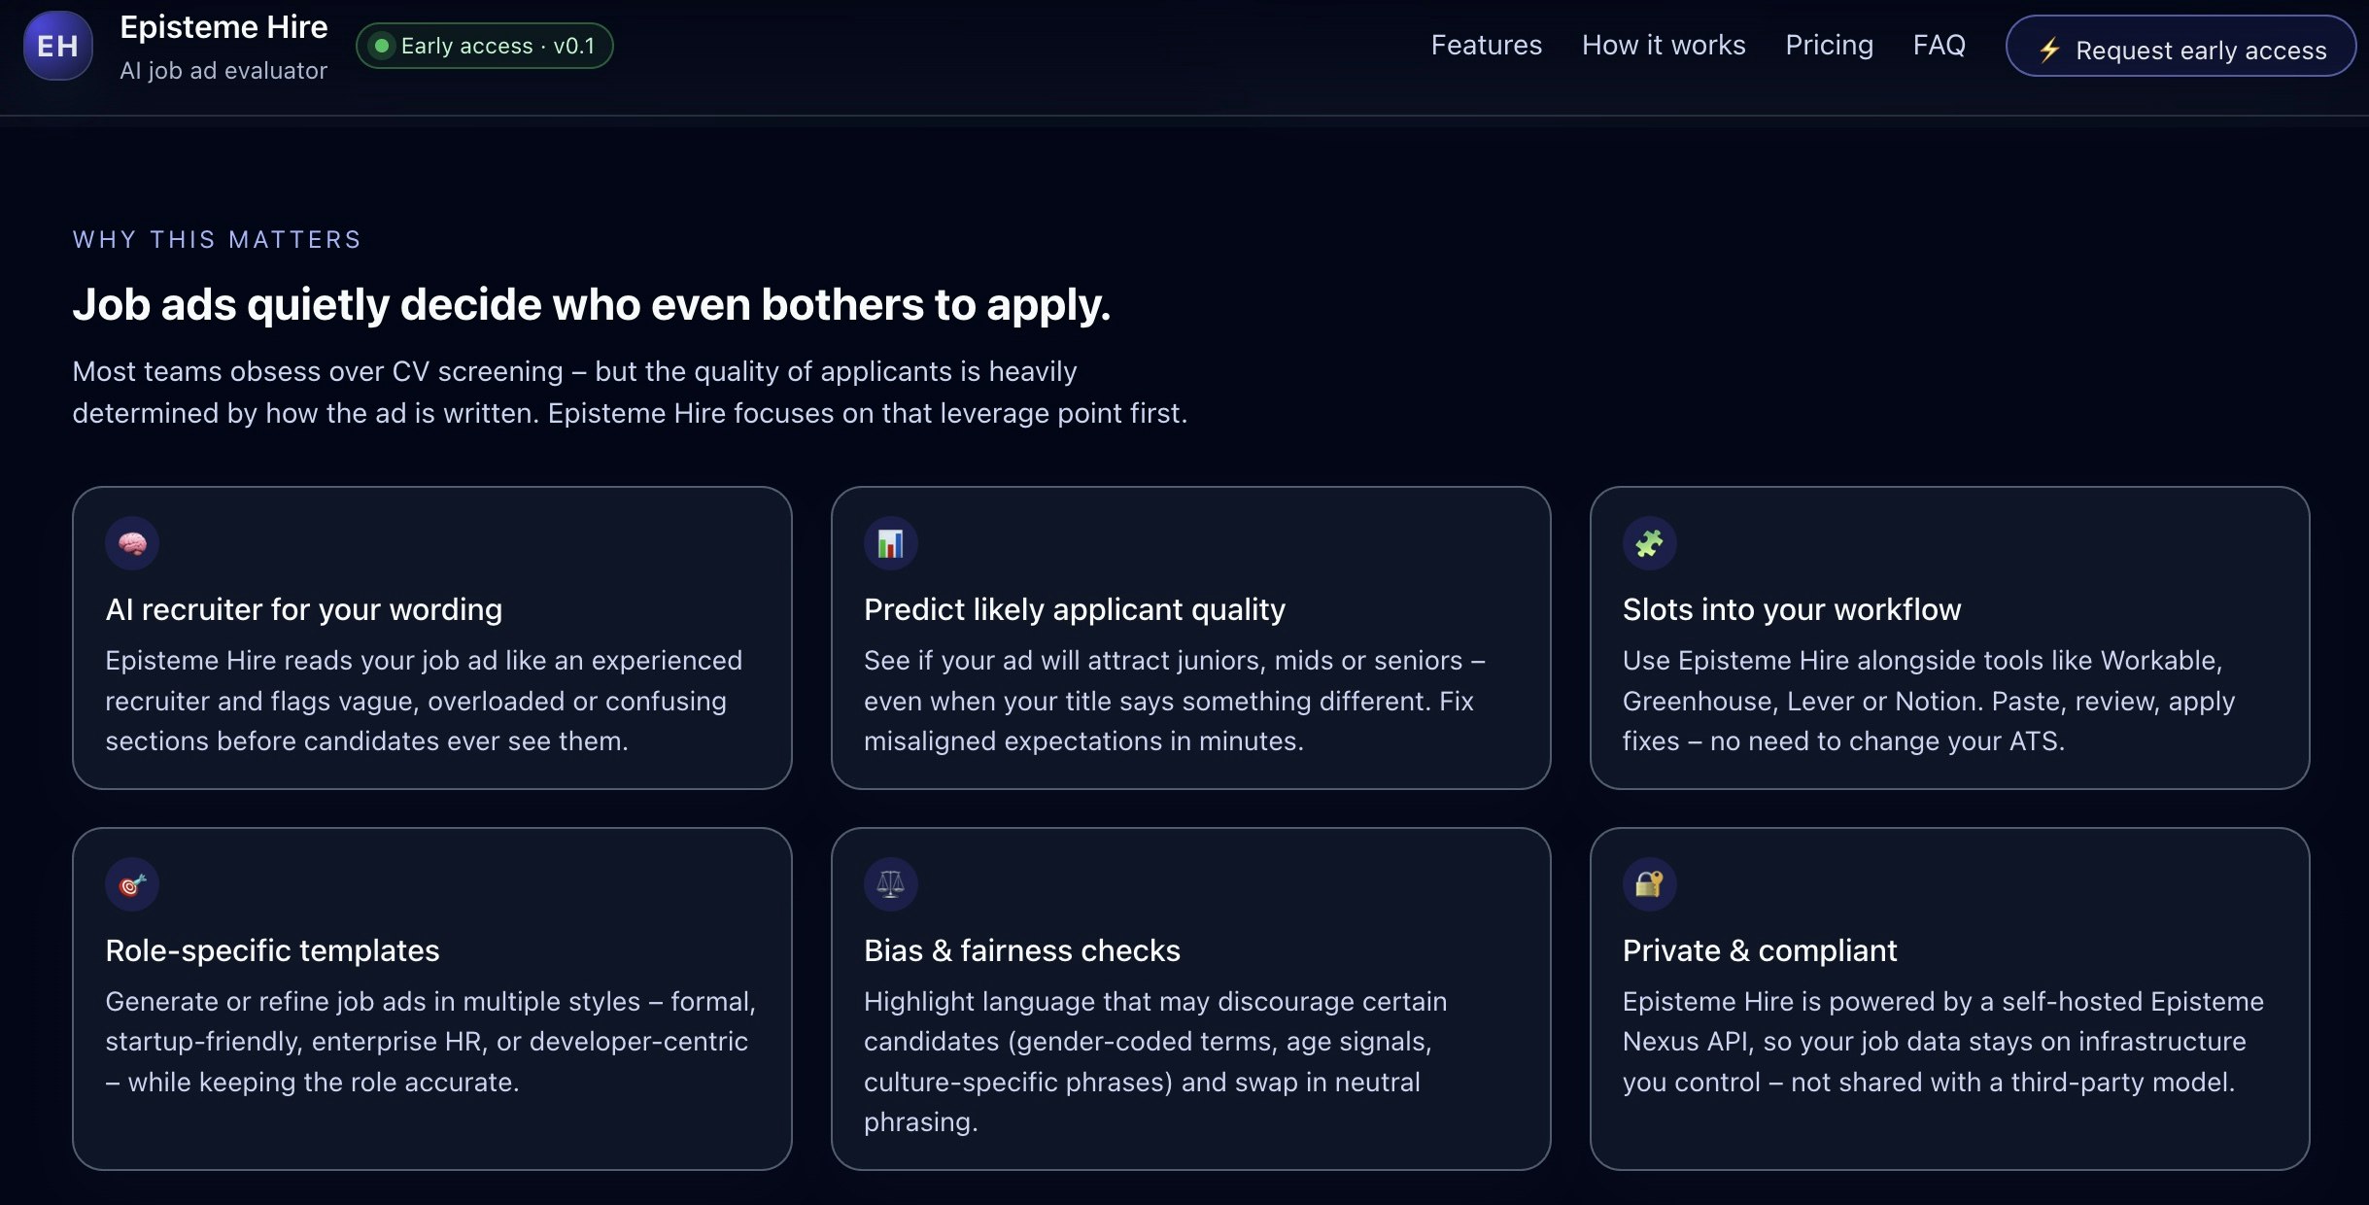The height and width of the screenshot is (1205, 2369).
Task: Click the Bias & fairness checks heading
Action: (x=1021, y=950)
